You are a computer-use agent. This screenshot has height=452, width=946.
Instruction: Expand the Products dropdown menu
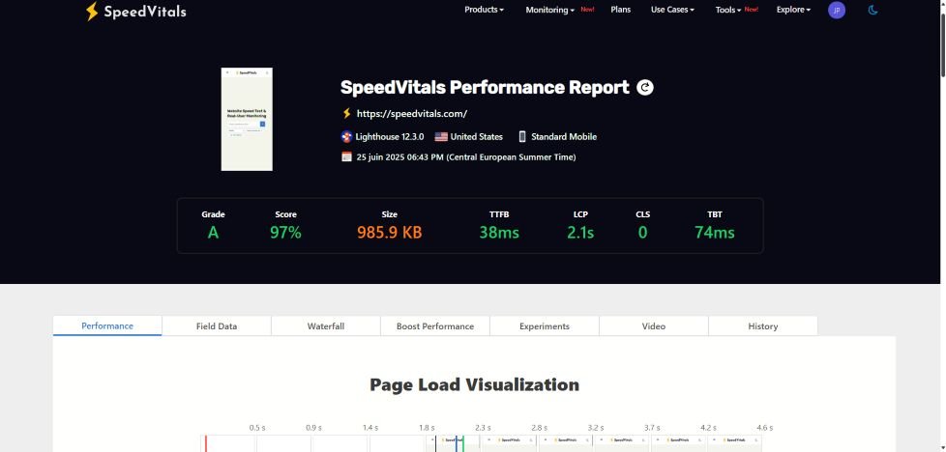[484, 10]
